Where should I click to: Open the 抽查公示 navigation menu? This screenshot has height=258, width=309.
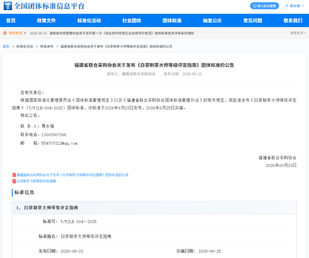tap(212, 21)
